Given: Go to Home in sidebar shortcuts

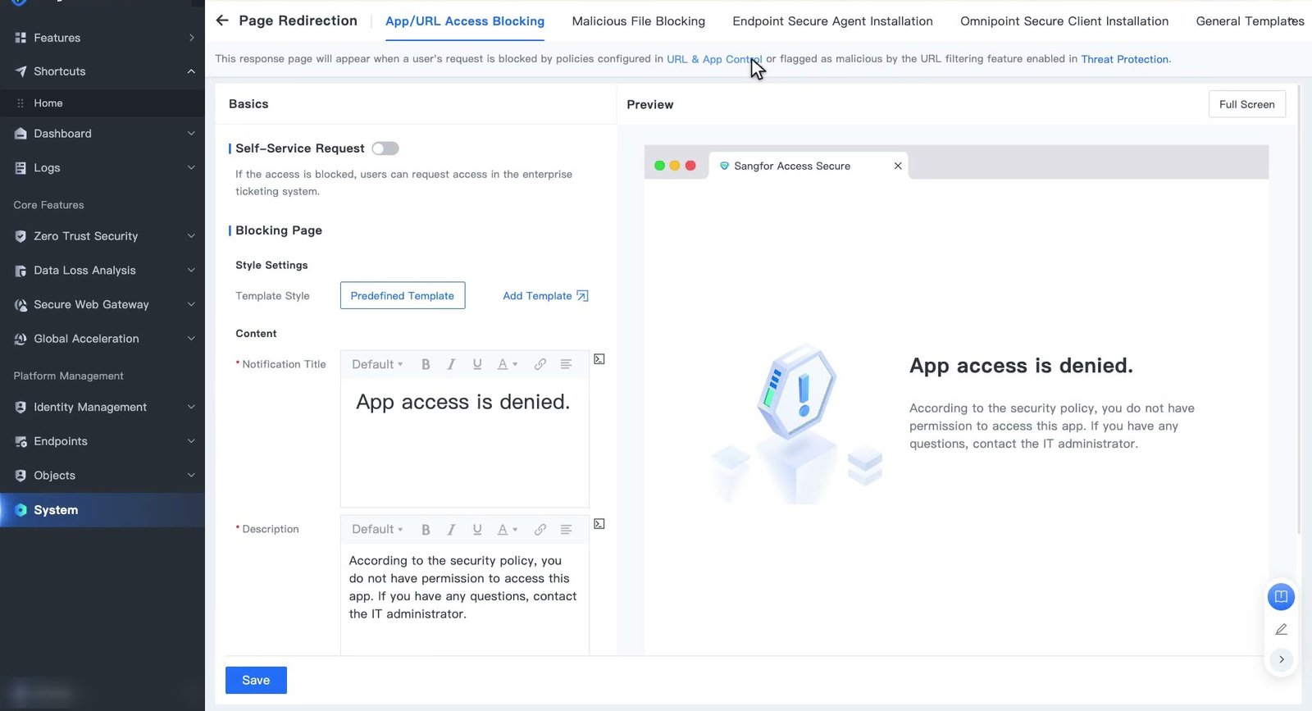Looking at the screenshot, I should [x=102, y=103].
